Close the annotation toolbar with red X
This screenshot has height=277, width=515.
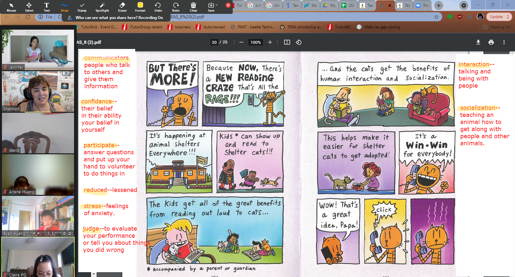point(228,5)
